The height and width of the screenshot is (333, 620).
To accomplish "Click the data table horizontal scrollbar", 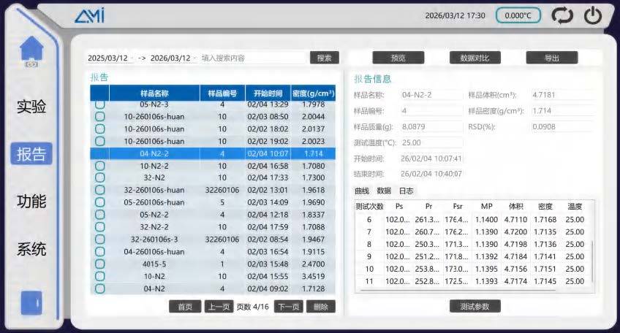I will 458,291.
